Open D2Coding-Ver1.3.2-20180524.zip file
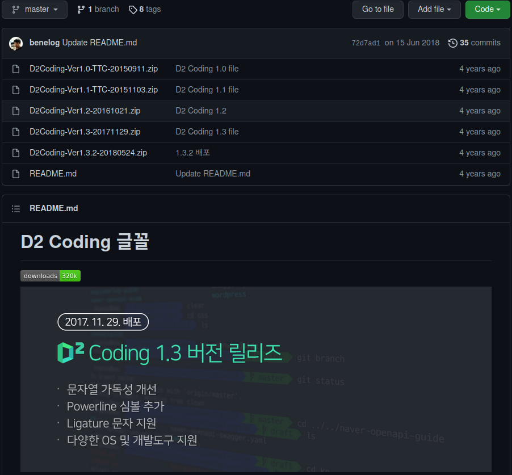Screen dimensions: 512x475 coord(88,153)
